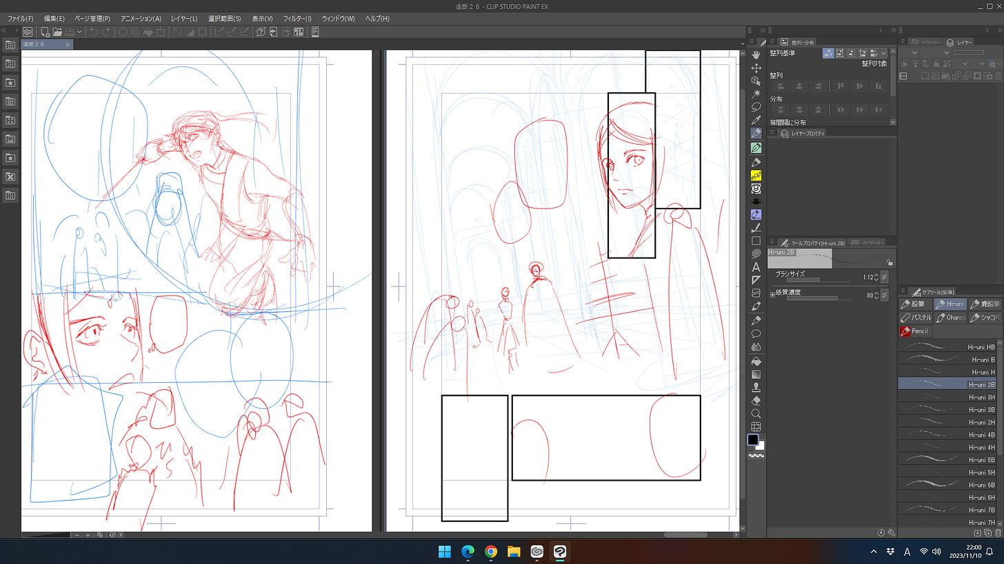Viewport: 1004px width, 564px height.
Task: Click the black main color swatch
Action: tap(753, 439)
